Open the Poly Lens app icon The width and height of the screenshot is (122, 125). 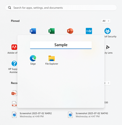pos(108,47)
